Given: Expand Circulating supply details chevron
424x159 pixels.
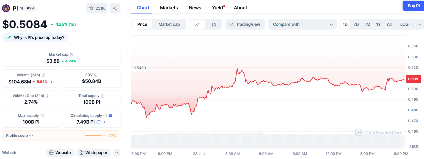Looking at the screenshot, I should 104,122.
